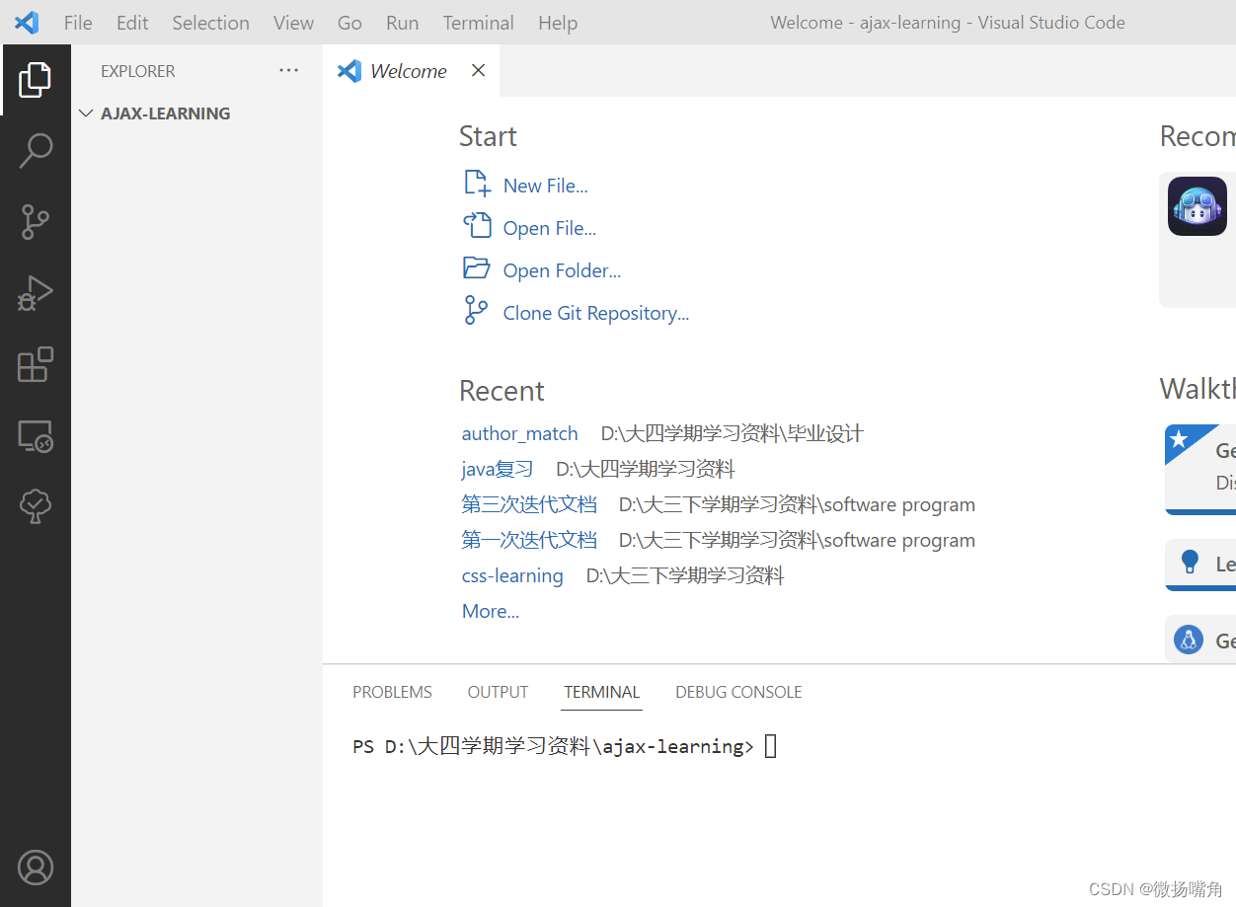Click the EXPLORER panel title
This screenshot has height=907, width=1236.
click(138, 71)
